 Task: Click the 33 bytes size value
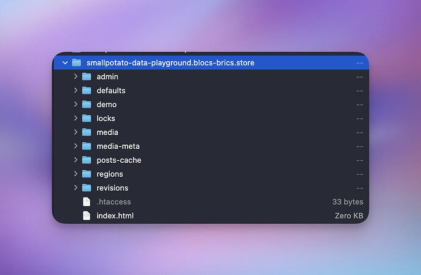[348, 202]
